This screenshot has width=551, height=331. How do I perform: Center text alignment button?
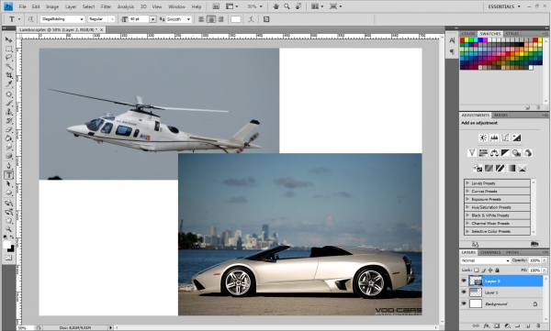(x=211, y=19)
